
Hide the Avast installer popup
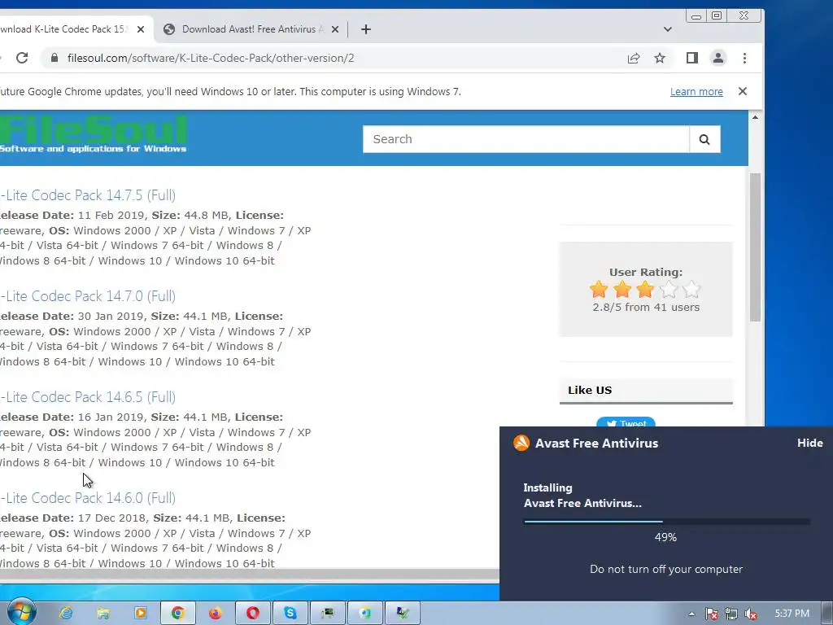point(809,443)
